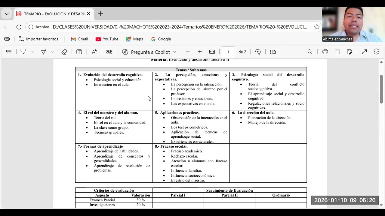Select the PDF highlight tool
The width and height of the screenshot is (385, 216).
pyautogui.click(x=23, y=52)
